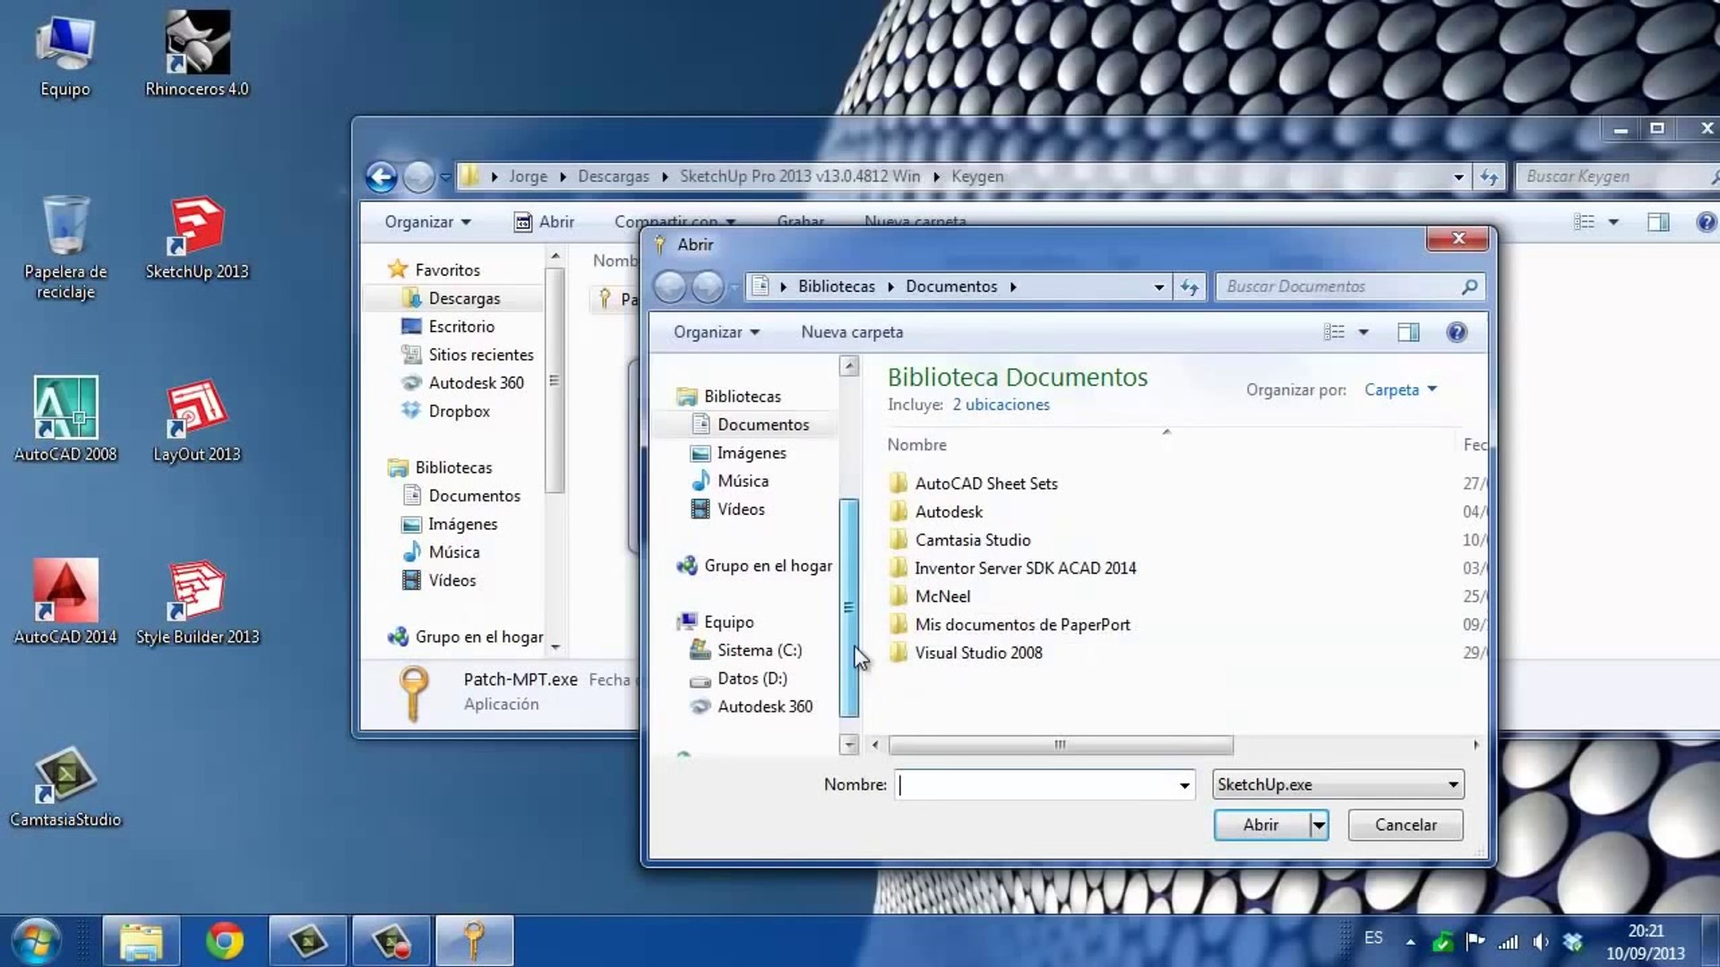This screenshot has height=967, width=1720.
Task: Open the Organizar menu in Abrir dialog
Action: 716,332
